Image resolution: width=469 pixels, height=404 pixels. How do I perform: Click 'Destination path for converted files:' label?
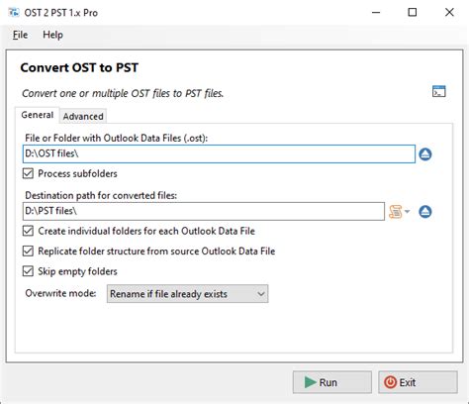click(x=101, y=195)
